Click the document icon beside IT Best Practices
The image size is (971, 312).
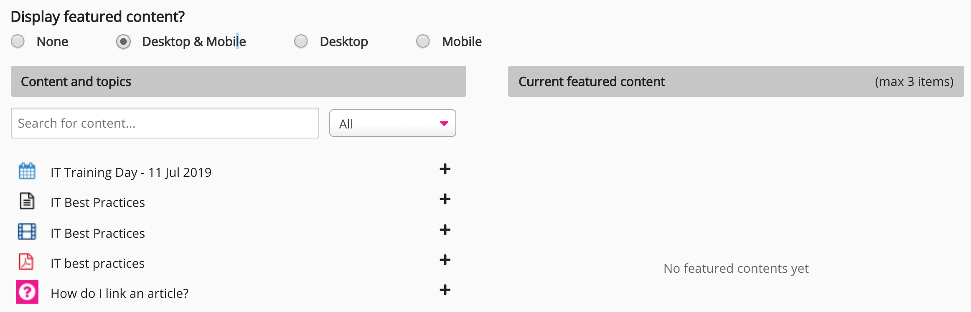pyautogui.click(x=27, y=201)
